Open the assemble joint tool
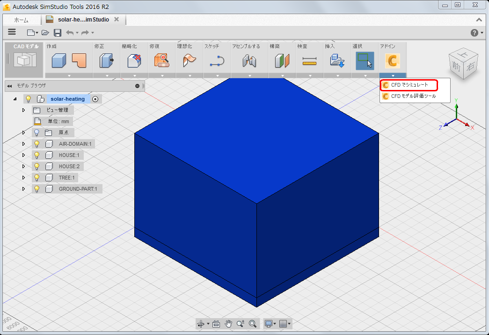 [x=249, y=60]
